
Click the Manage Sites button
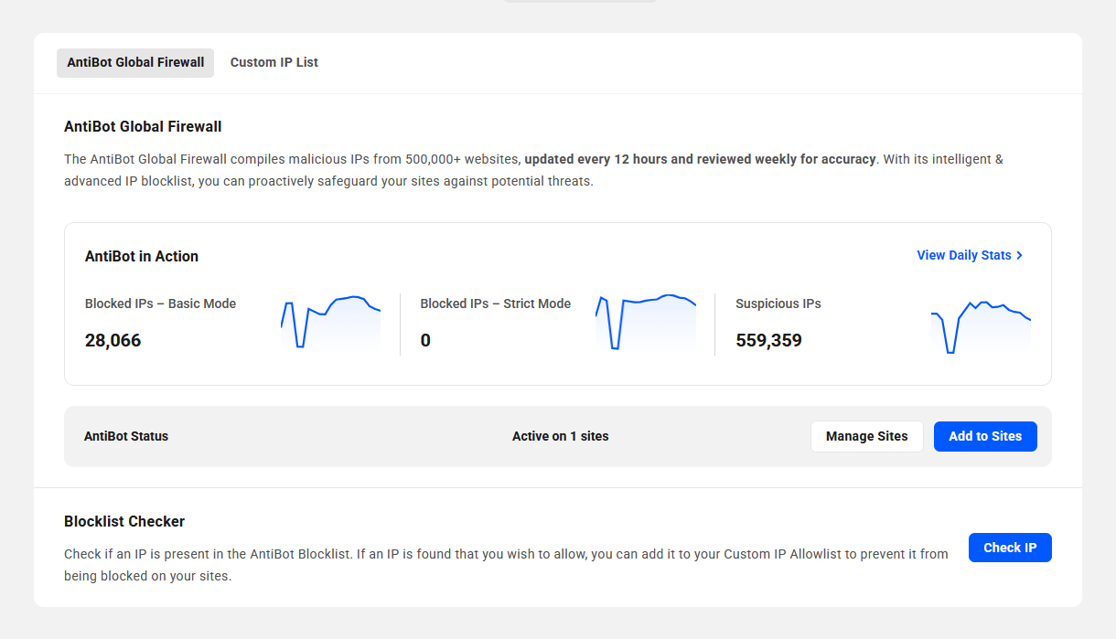pos(866,436)
